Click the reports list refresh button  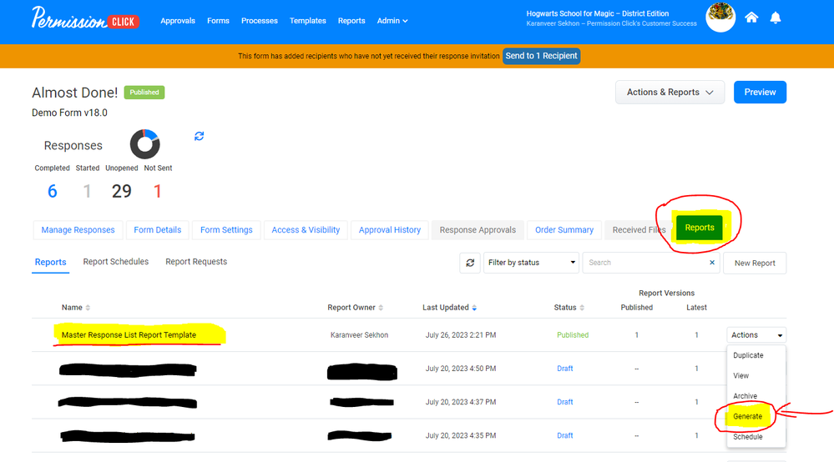(470, 263)
